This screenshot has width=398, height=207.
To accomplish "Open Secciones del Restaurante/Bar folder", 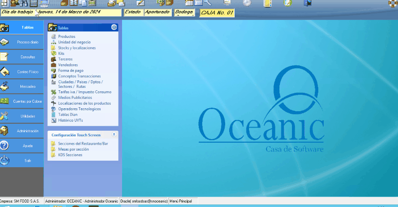I will tap(83, 144).
